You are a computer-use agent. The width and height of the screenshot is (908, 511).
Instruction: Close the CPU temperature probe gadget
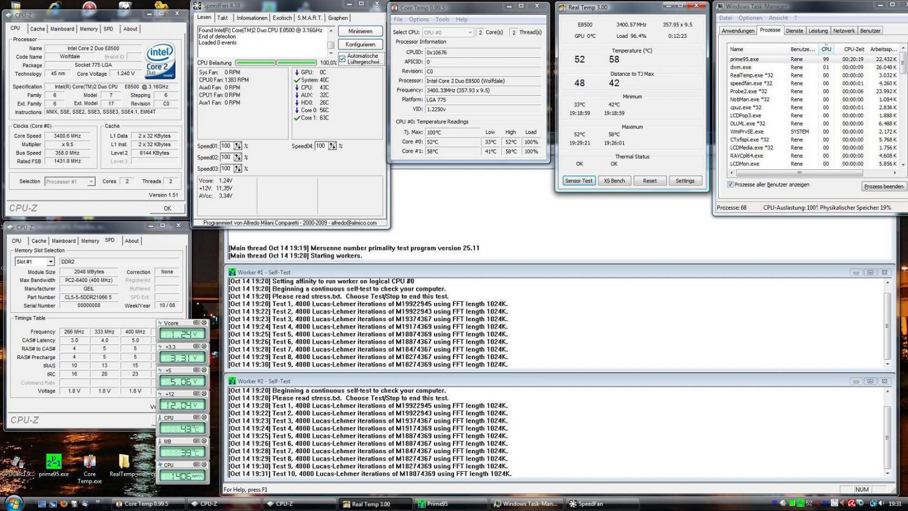204,417
